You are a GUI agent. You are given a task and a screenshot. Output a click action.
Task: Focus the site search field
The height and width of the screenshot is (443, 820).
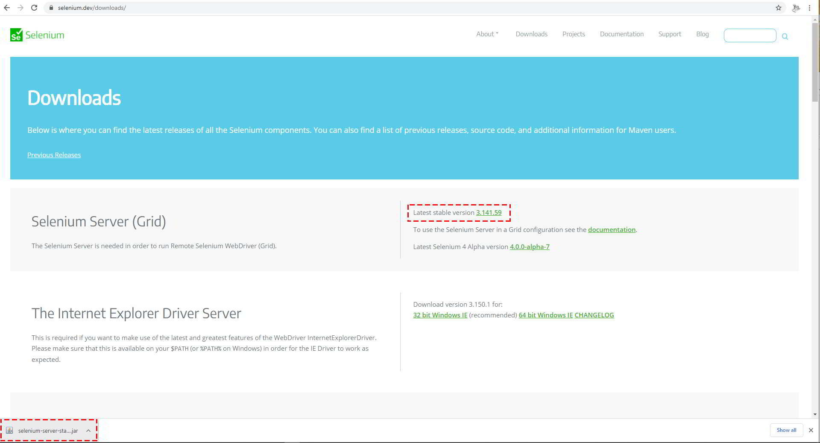(750, 35)
